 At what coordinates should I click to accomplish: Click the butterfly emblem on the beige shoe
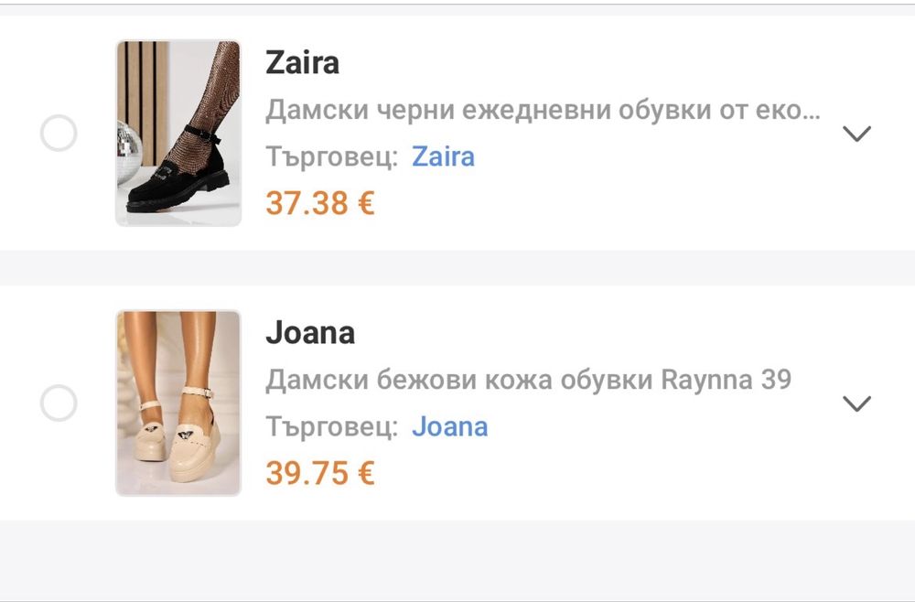[187, 435]
